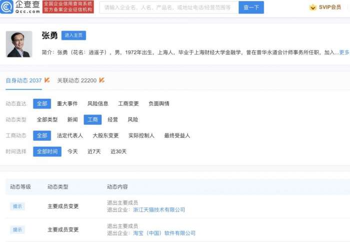350x242 pixels.
Task: Open 张勇 profile photo
Action: pos(19,44)
